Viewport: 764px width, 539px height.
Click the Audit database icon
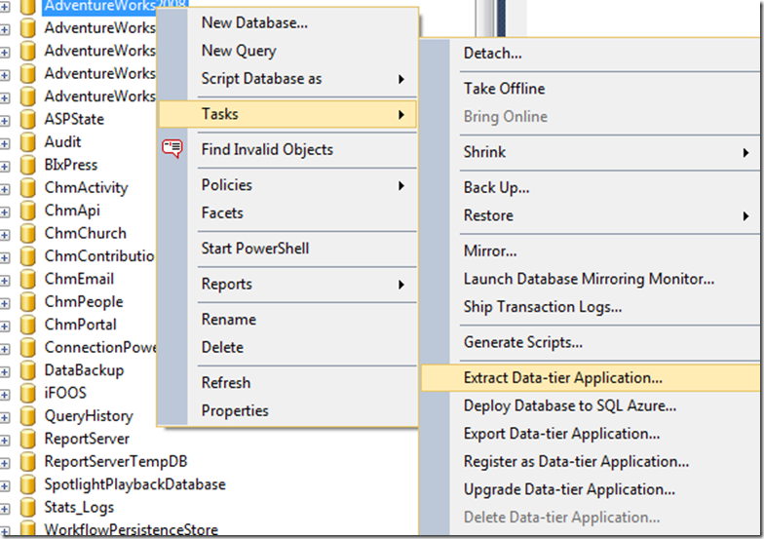[x=29, y=142]
